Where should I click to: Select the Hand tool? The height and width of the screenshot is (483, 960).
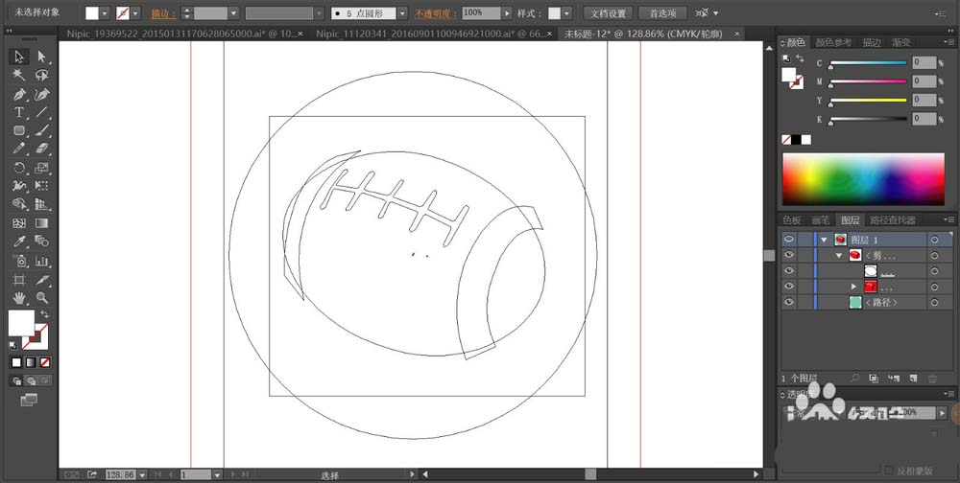click(19, 298)
